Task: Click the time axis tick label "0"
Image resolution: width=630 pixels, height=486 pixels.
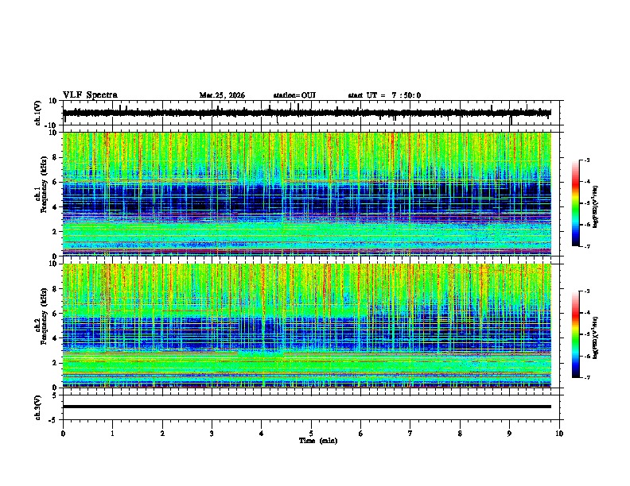Action: pos(63,434)
